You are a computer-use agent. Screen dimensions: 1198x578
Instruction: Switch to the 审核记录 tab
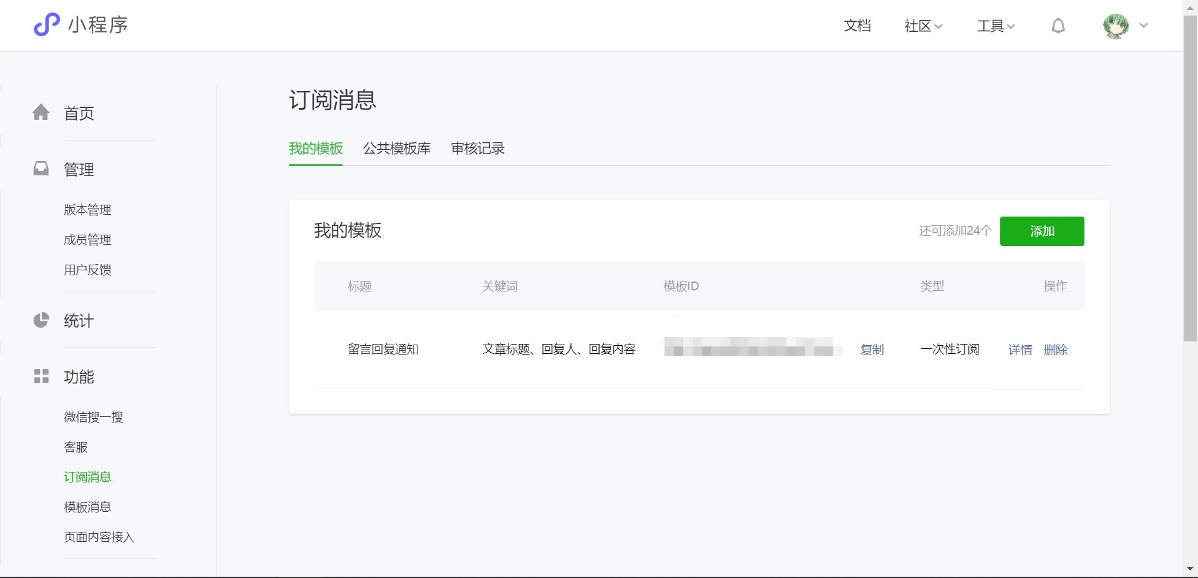477,149
